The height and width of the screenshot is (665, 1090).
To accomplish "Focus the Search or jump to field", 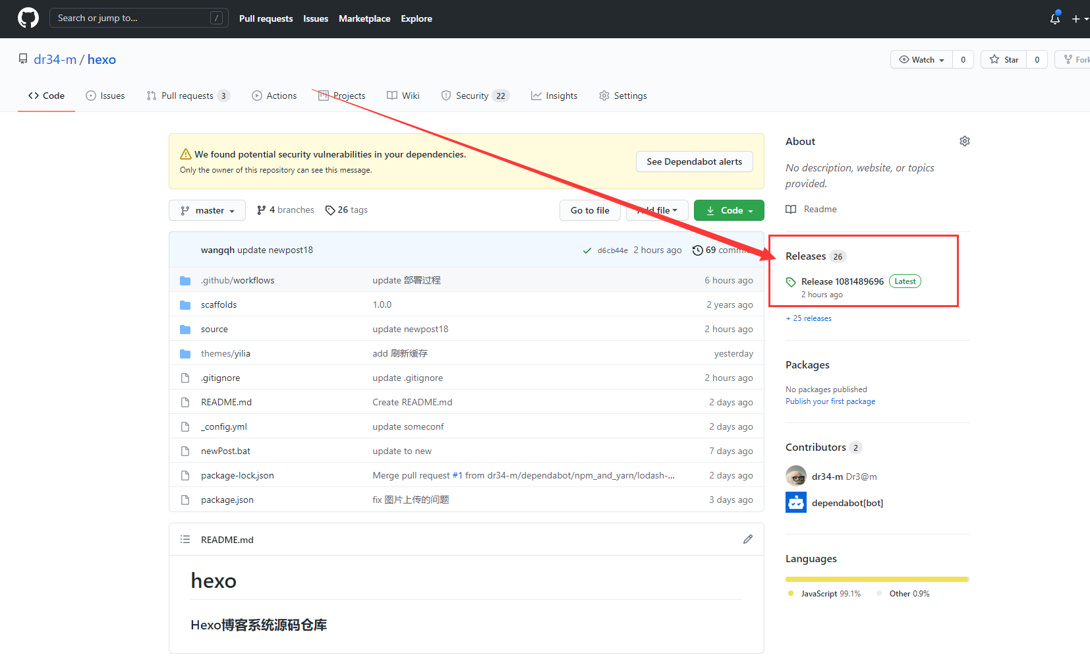I will tap(139, 18).
